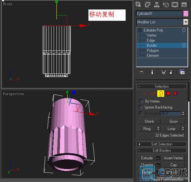Open the pink object color swatch
This screenshot has height=182, width=191.
(x=186, y=14)
